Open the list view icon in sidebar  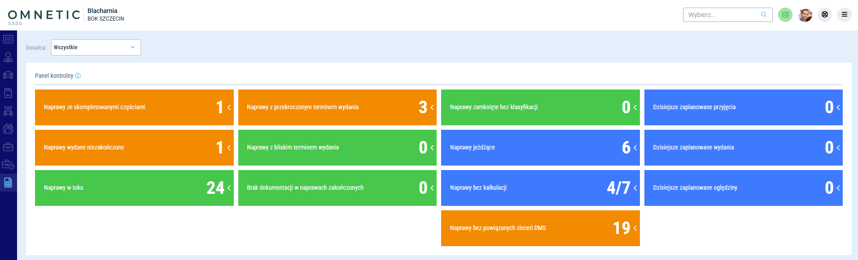pyautogui.click(x=8, y=39)
